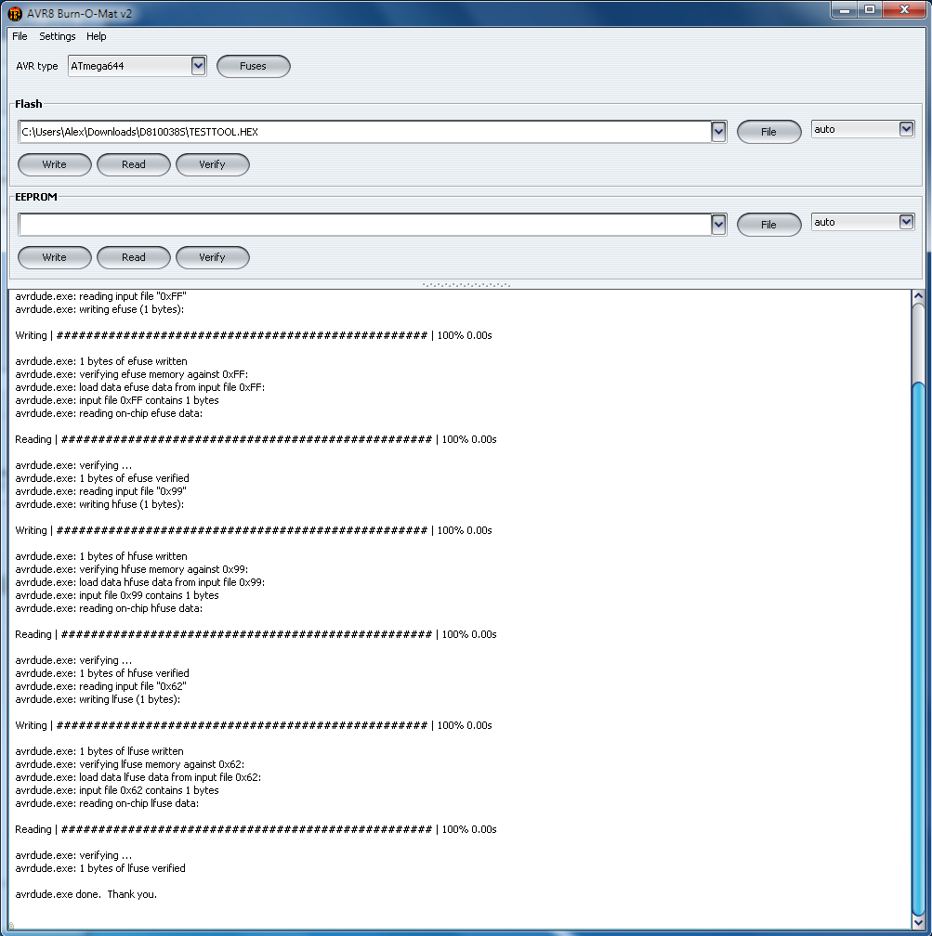The image size is (932, 936).
Task: Click '1 bytes of hfuse verified' log line
Action: (102, 673)
